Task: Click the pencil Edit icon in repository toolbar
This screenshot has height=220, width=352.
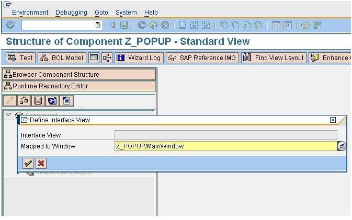Action: (x=9, y=100)
